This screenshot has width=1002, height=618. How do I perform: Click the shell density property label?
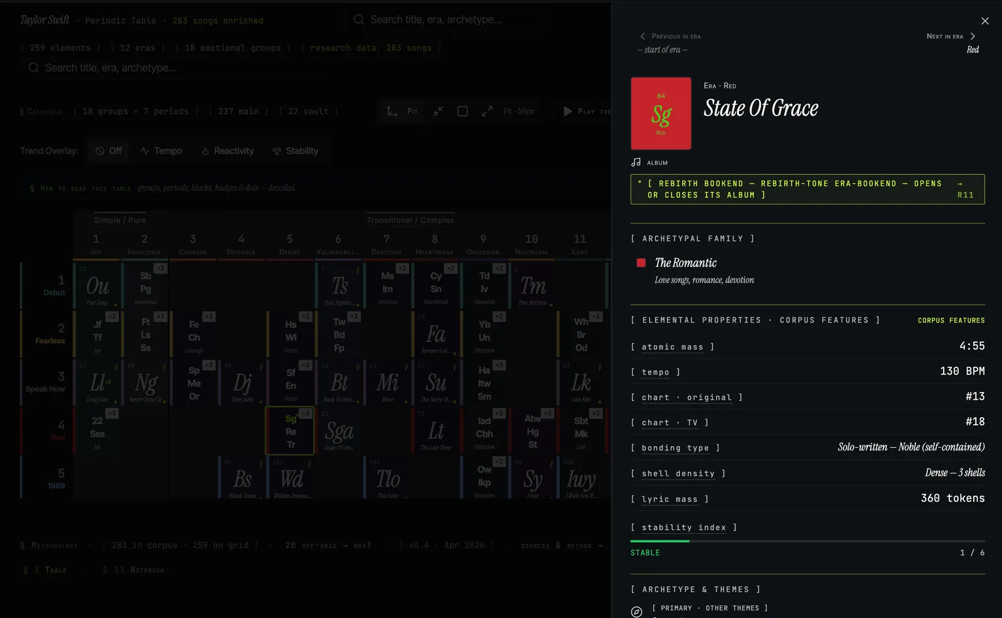click(x=678, y=474)
